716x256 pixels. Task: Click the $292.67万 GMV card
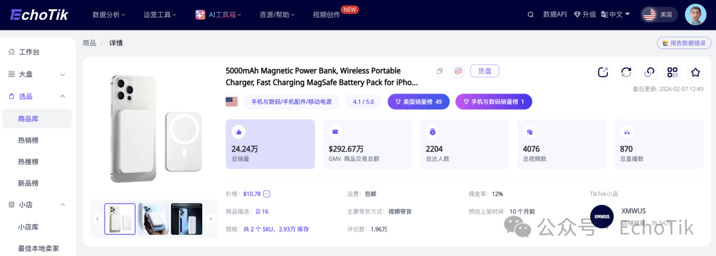[367, 144]
